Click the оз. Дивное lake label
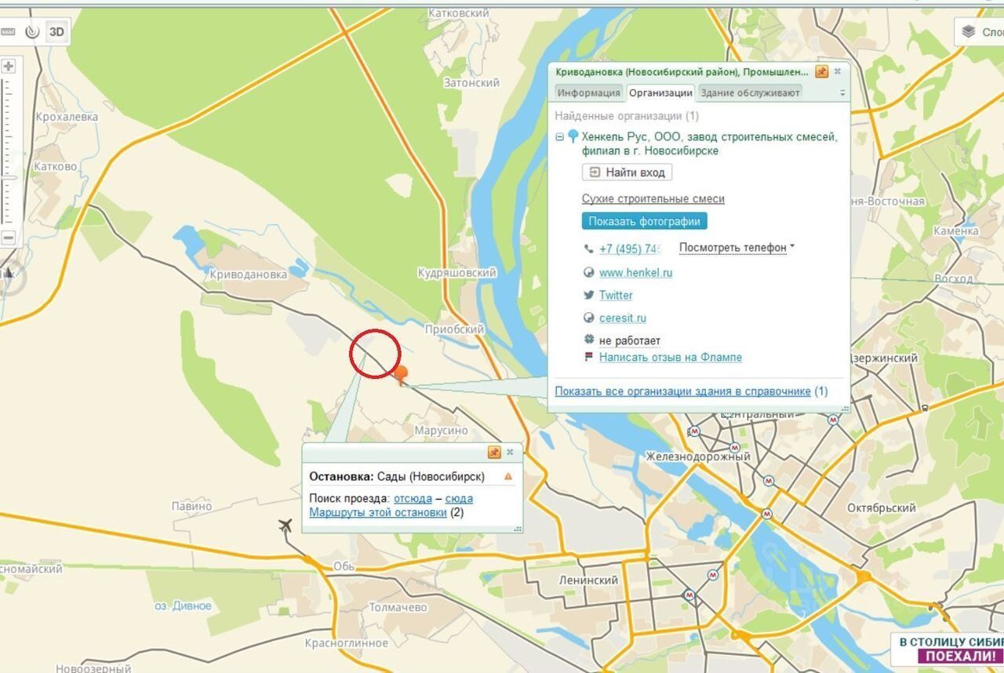Image resolution: width=1004 pixels, height=673 pixels. click(x=183, y=606)
